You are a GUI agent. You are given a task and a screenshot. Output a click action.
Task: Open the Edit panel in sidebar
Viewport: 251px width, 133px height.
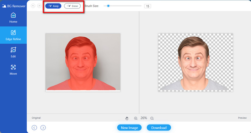(13, 52)
